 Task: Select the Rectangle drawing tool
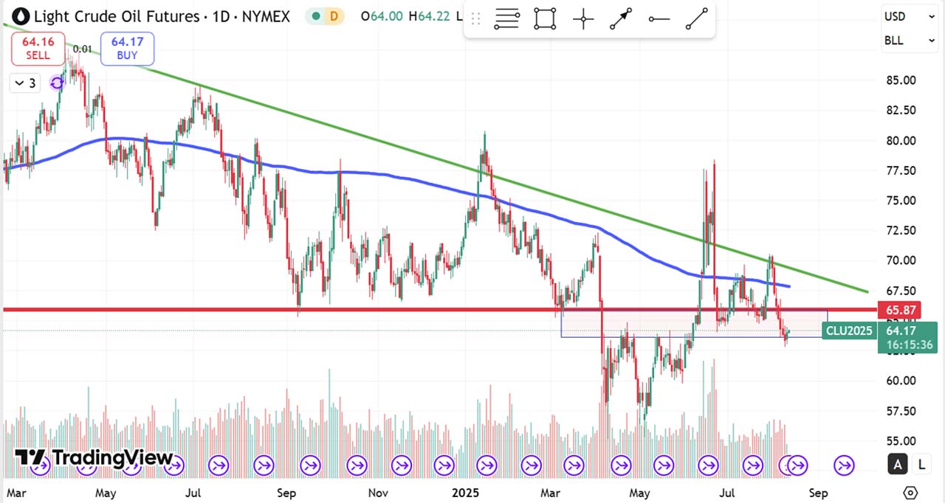point(545,19)
